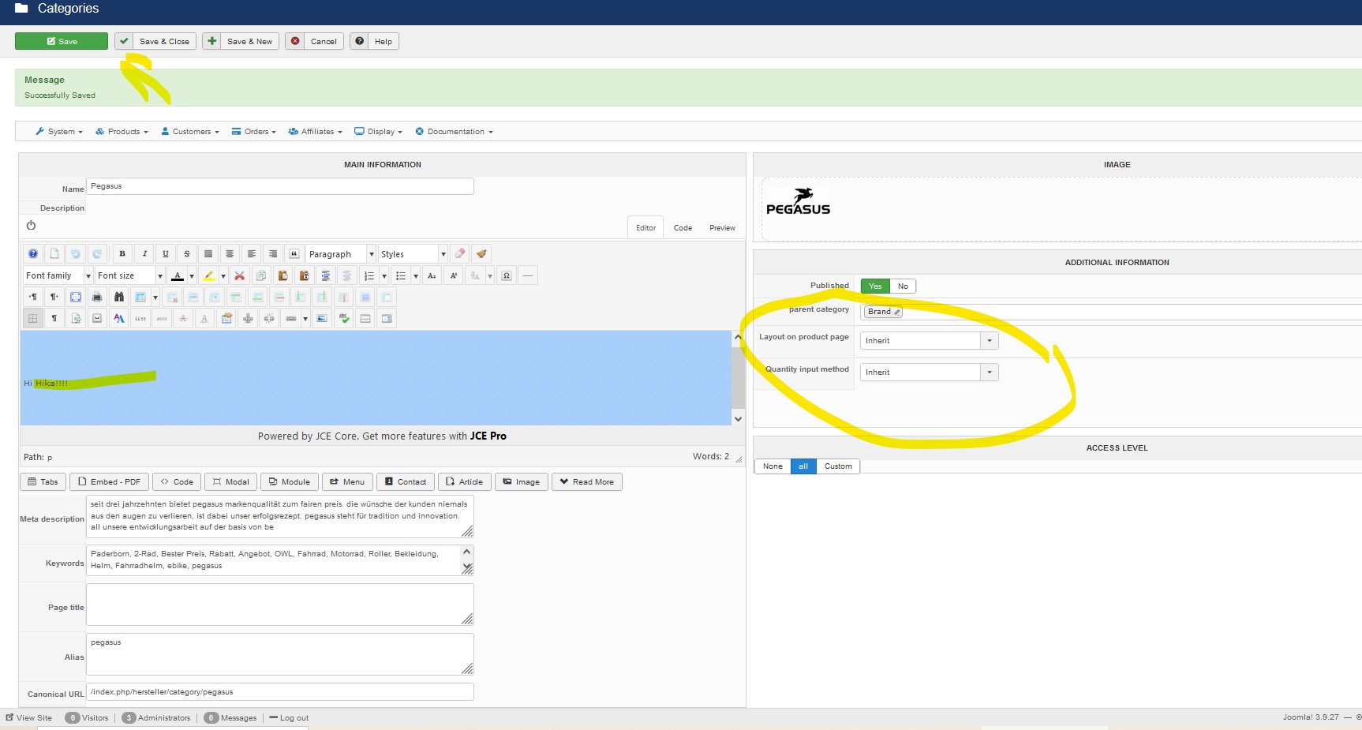The height and width of the screenshot is (730, 1362).
Task: Toggle visible paragraph characters in the editor
Action: point(54,318)
